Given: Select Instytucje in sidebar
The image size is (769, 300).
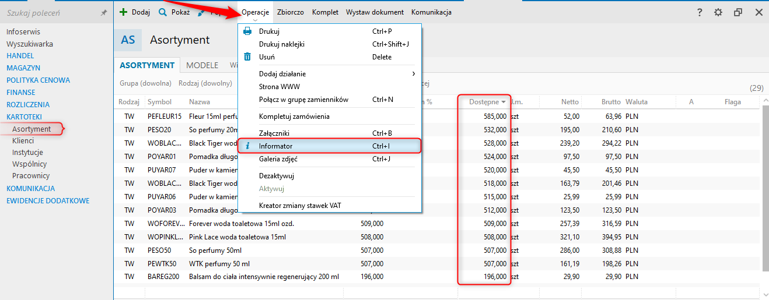Looking at the screenshot, I should click(27, 152).
